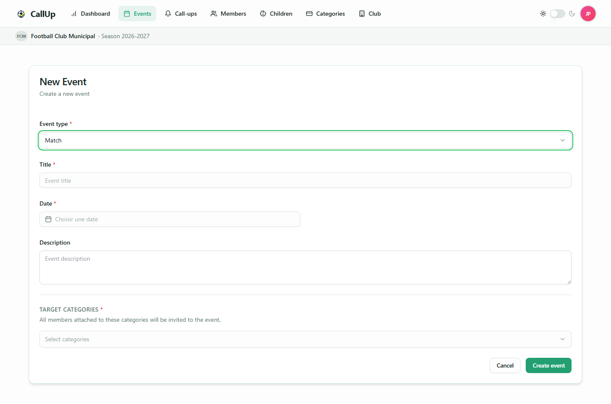Open the Children menu item
Viewport: 611px width, 404px height.
276,14
